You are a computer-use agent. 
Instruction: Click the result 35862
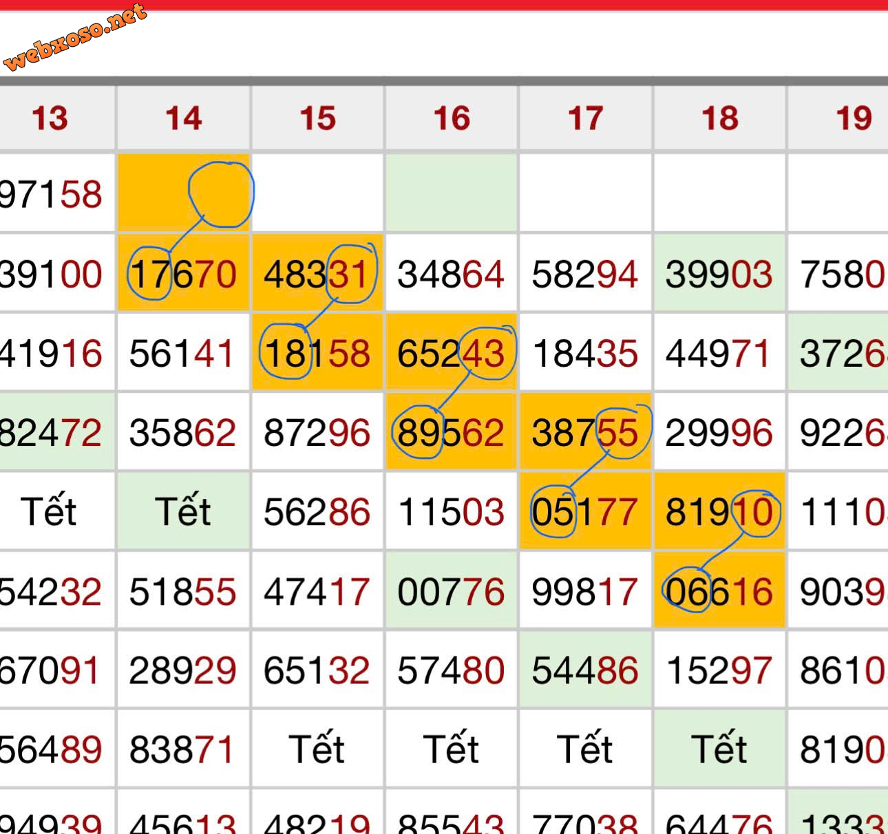tap(184, 432)
